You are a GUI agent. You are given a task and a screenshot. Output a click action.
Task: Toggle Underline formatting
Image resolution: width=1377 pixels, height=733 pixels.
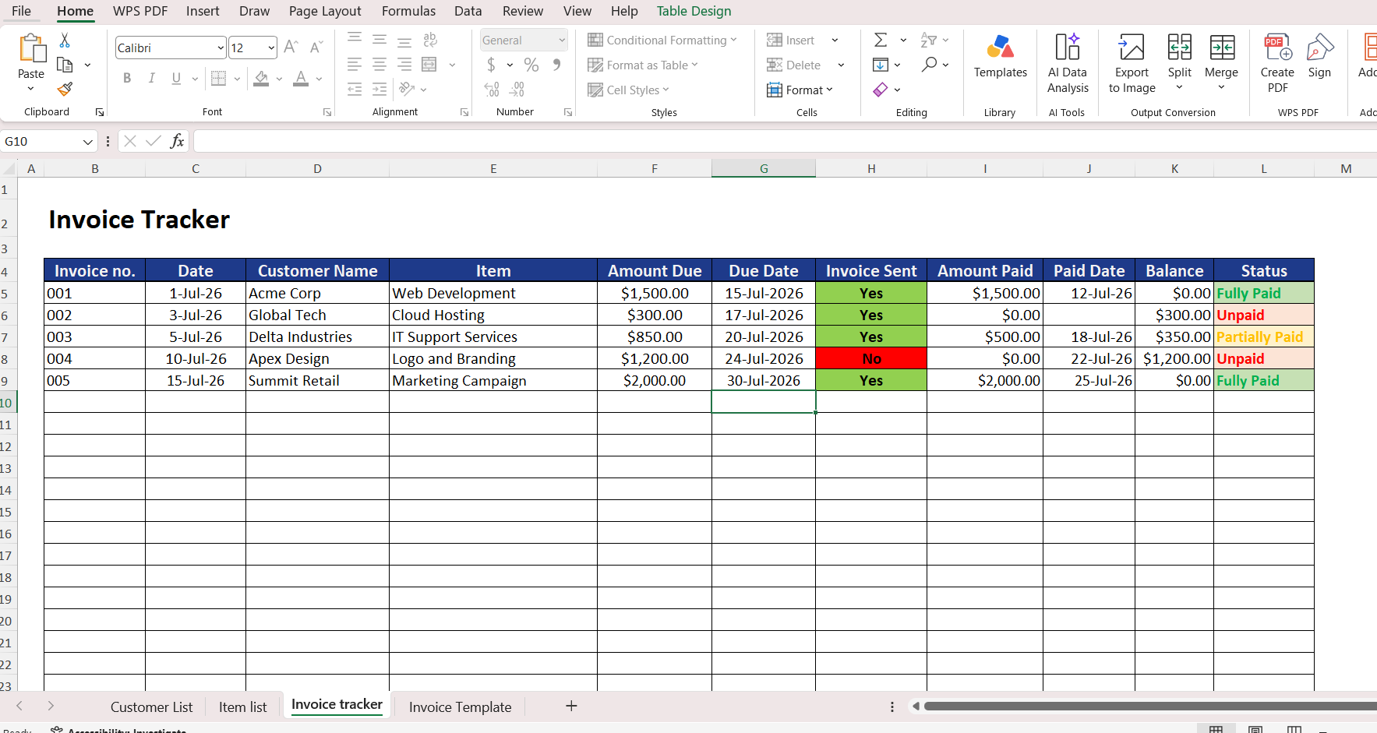click(x=176, y=78)
